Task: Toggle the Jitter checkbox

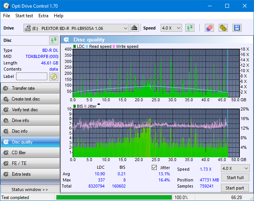Action: coord(154,168)
